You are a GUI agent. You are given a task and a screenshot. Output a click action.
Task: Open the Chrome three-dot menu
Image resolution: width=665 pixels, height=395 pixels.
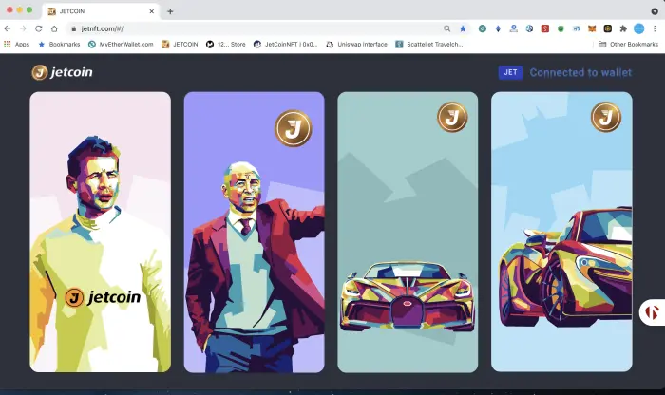pos(655,28)
